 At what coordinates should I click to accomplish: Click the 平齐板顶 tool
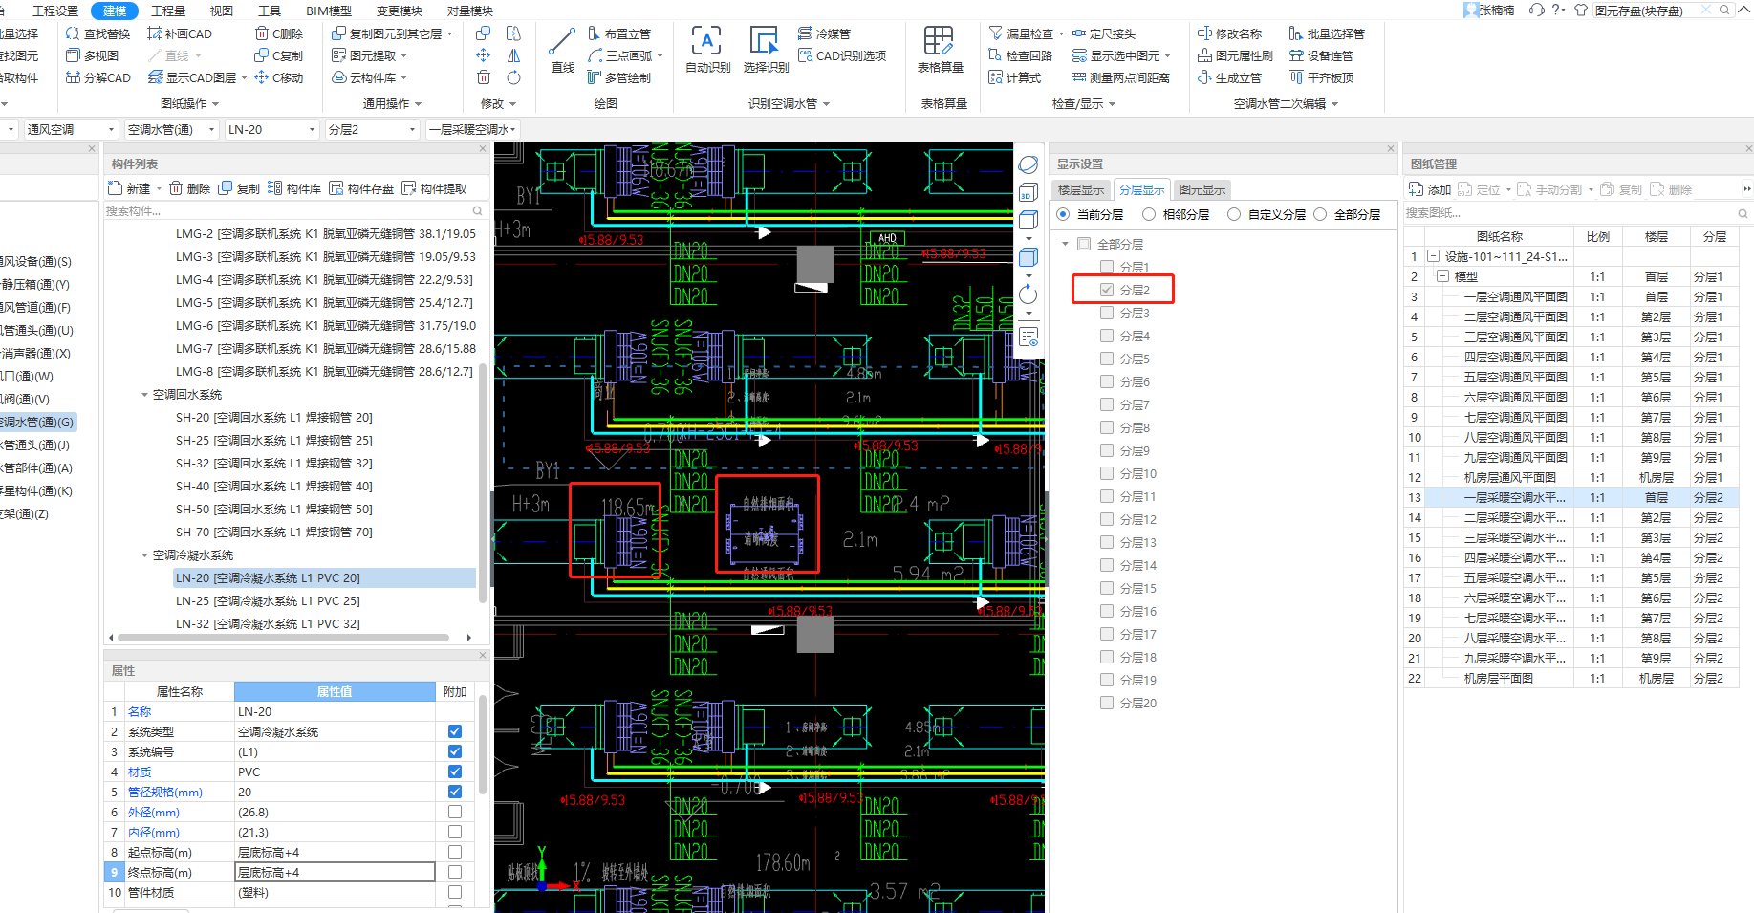point(1321,77)
